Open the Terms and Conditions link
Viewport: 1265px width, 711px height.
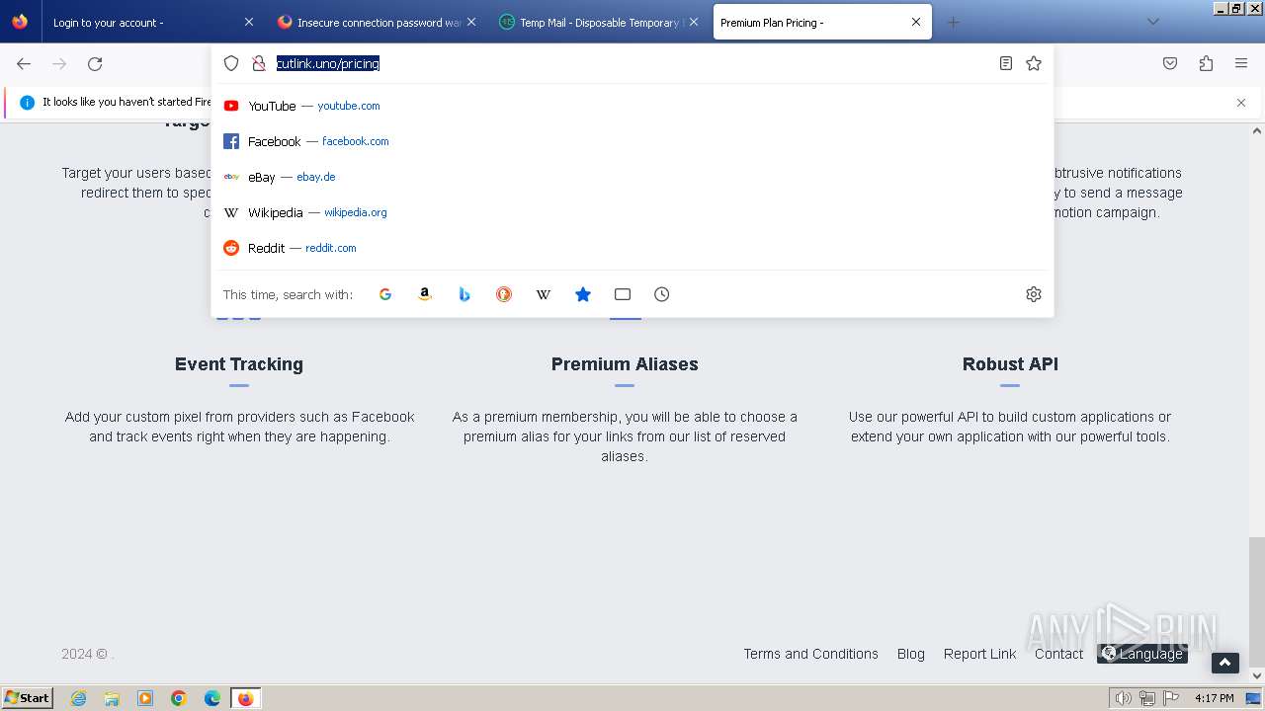[810, 654]
